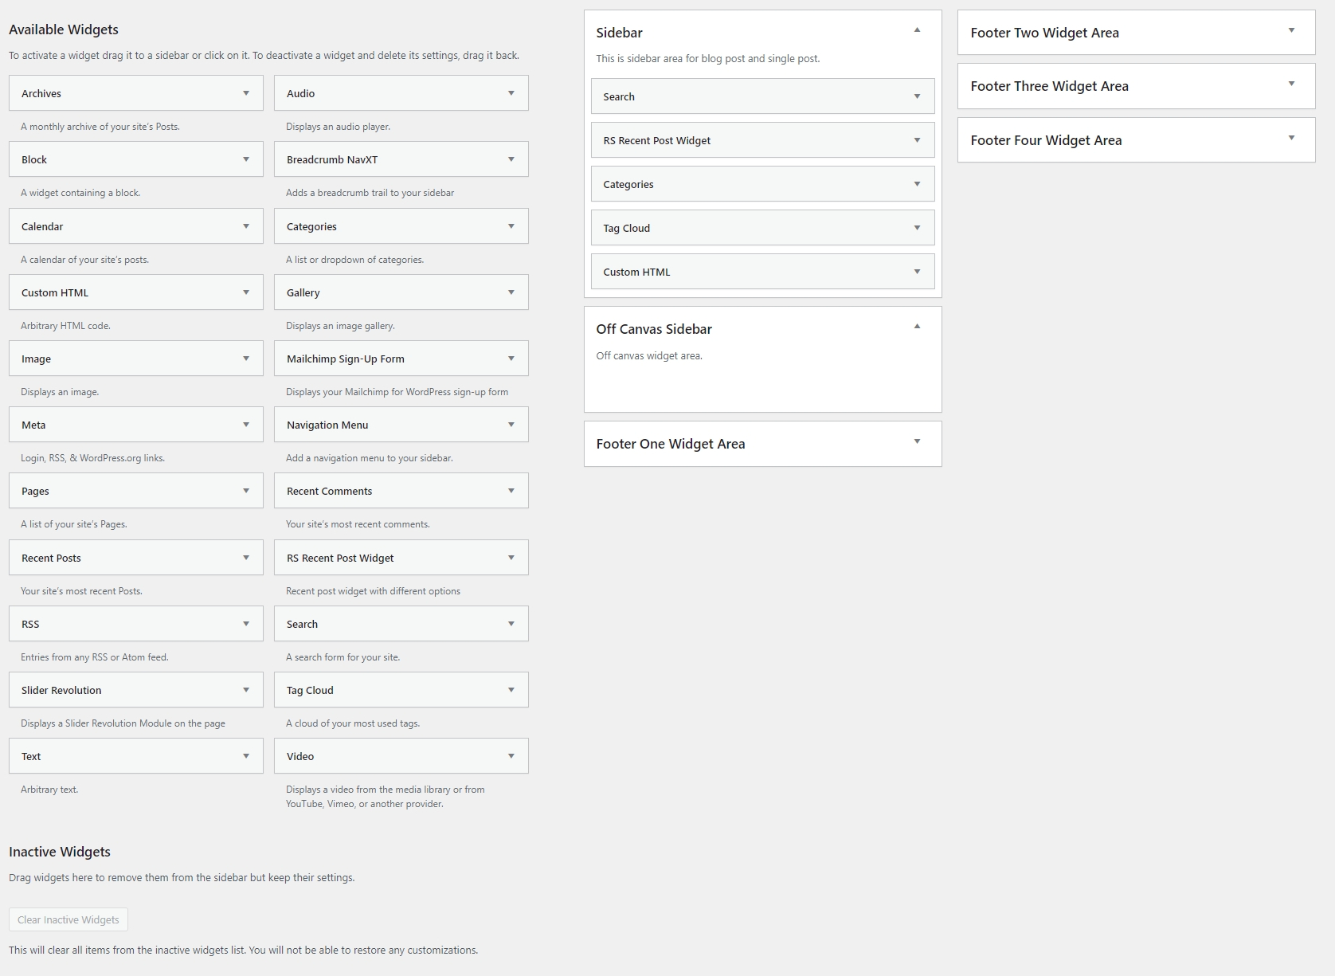Collapse the Off Canvas Sidebar area
This screenshot has width=1335, height=976.
[917, 327]
